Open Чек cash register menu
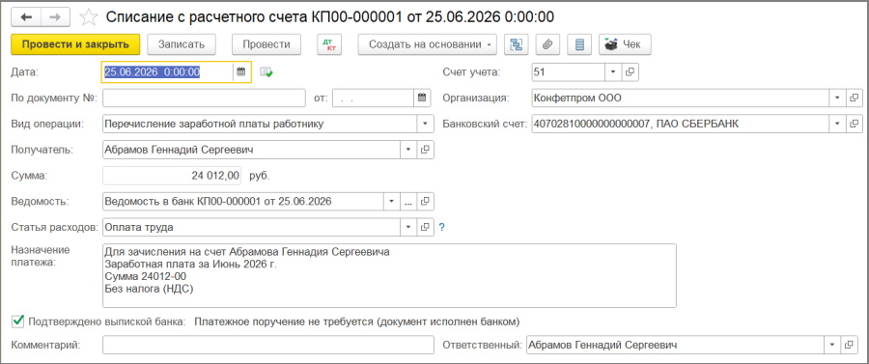Viewport: 869px width, 364px height. tap(625, 44)
